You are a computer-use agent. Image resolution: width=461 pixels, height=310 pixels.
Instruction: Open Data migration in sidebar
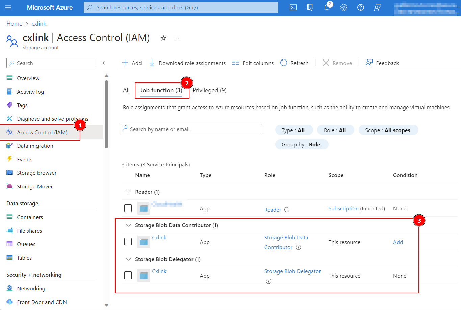[35, 146]
